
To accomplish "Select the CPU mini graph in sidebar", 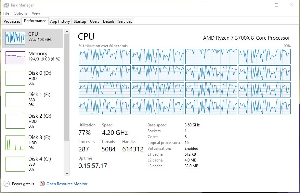I will (15, 38).
